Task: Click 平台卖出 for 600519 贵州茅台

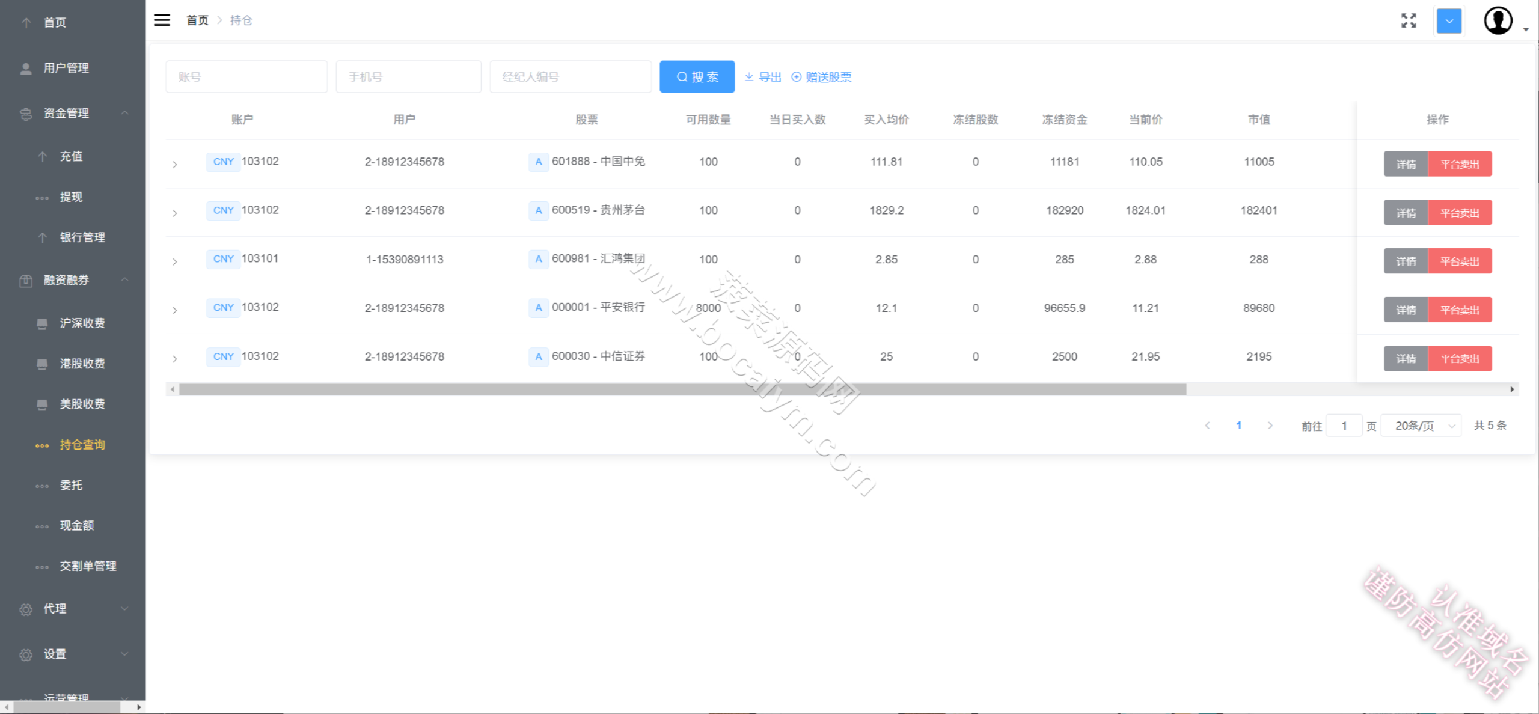Action: click(1460, 213)
